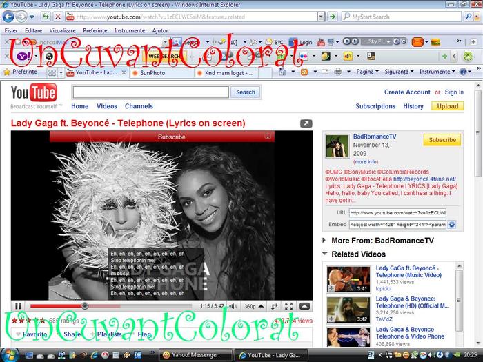The image size is (483, 362).
Task: Open Telephone (Music Video) thumbnail by lopicici
Action: click(x=348, y=279)
